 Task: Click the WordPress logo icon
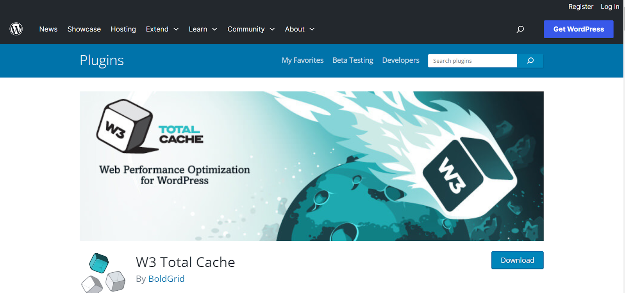(16, 29)
